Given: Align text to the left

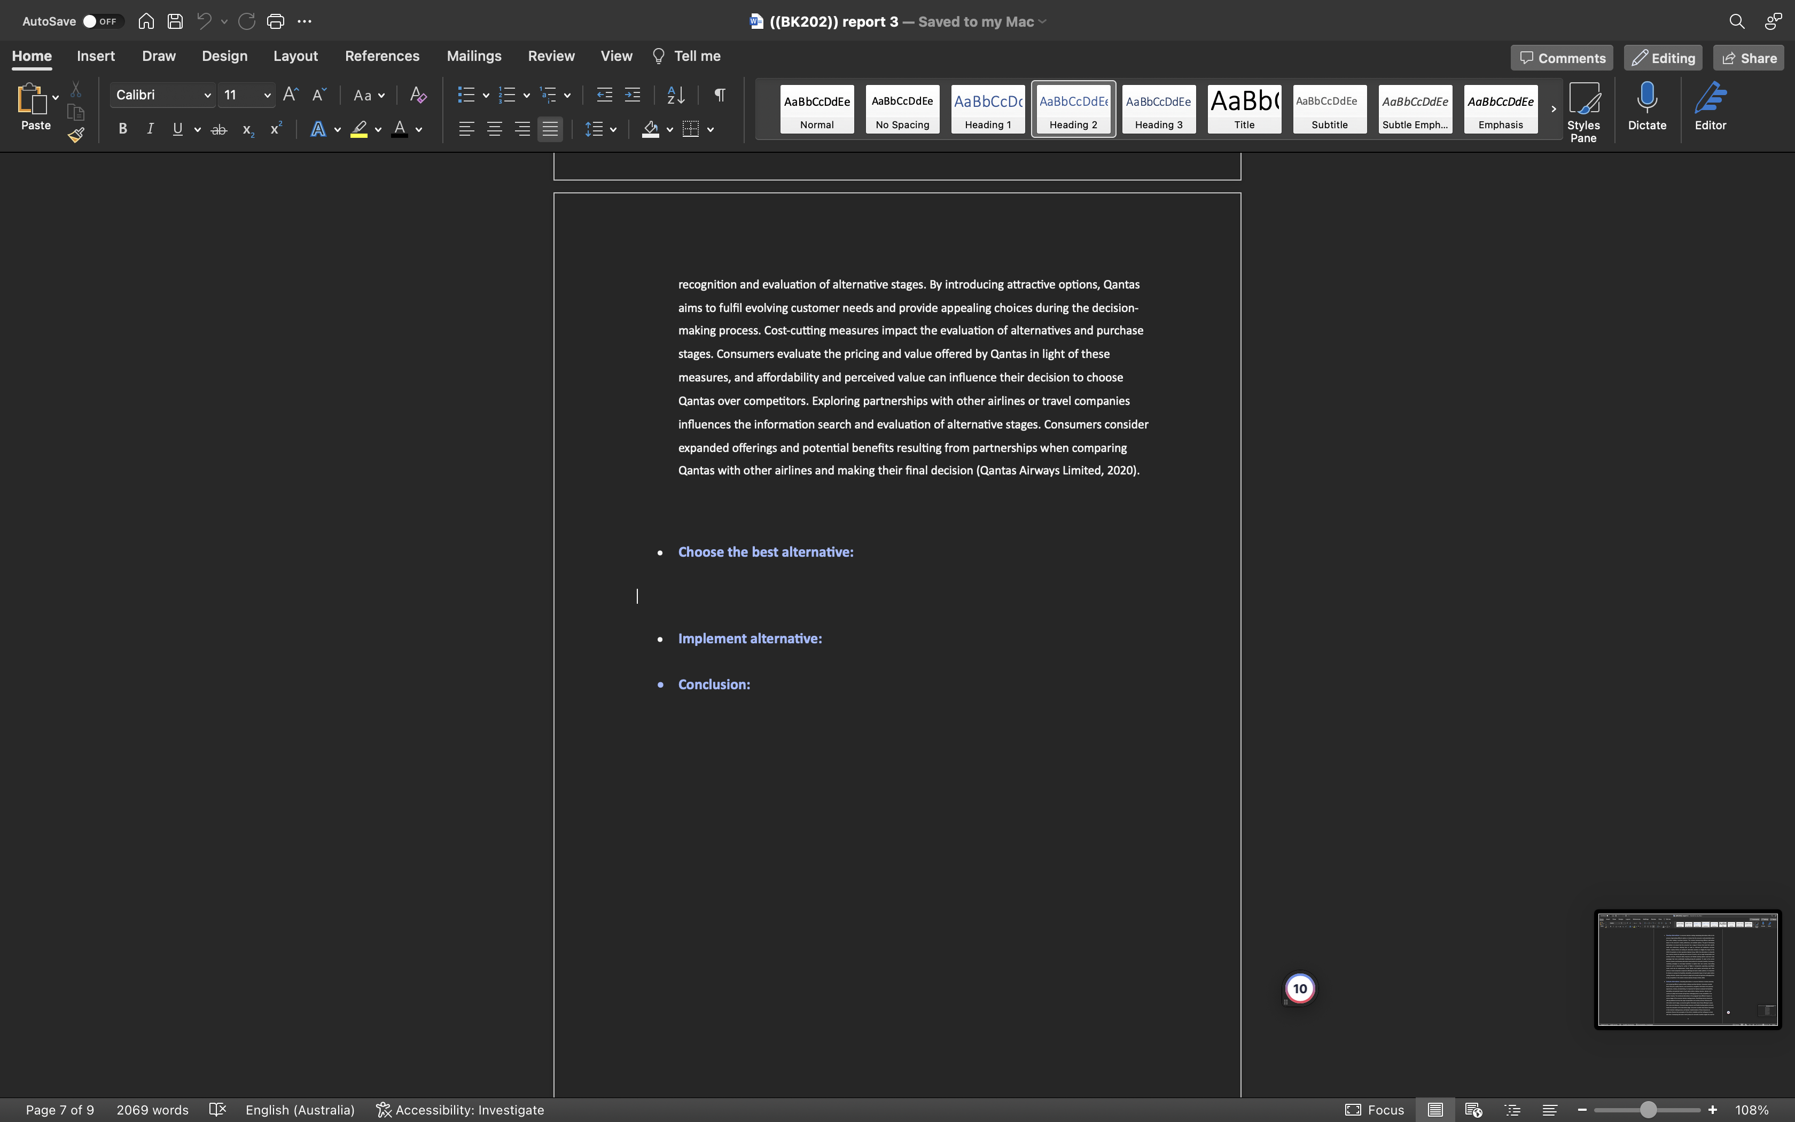Looking at the screenshot, I should click(466, 129).
